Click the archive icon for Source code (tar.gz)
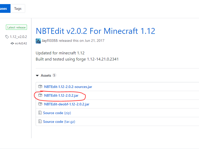The image size is (199, 149). [x=40, y=121]
